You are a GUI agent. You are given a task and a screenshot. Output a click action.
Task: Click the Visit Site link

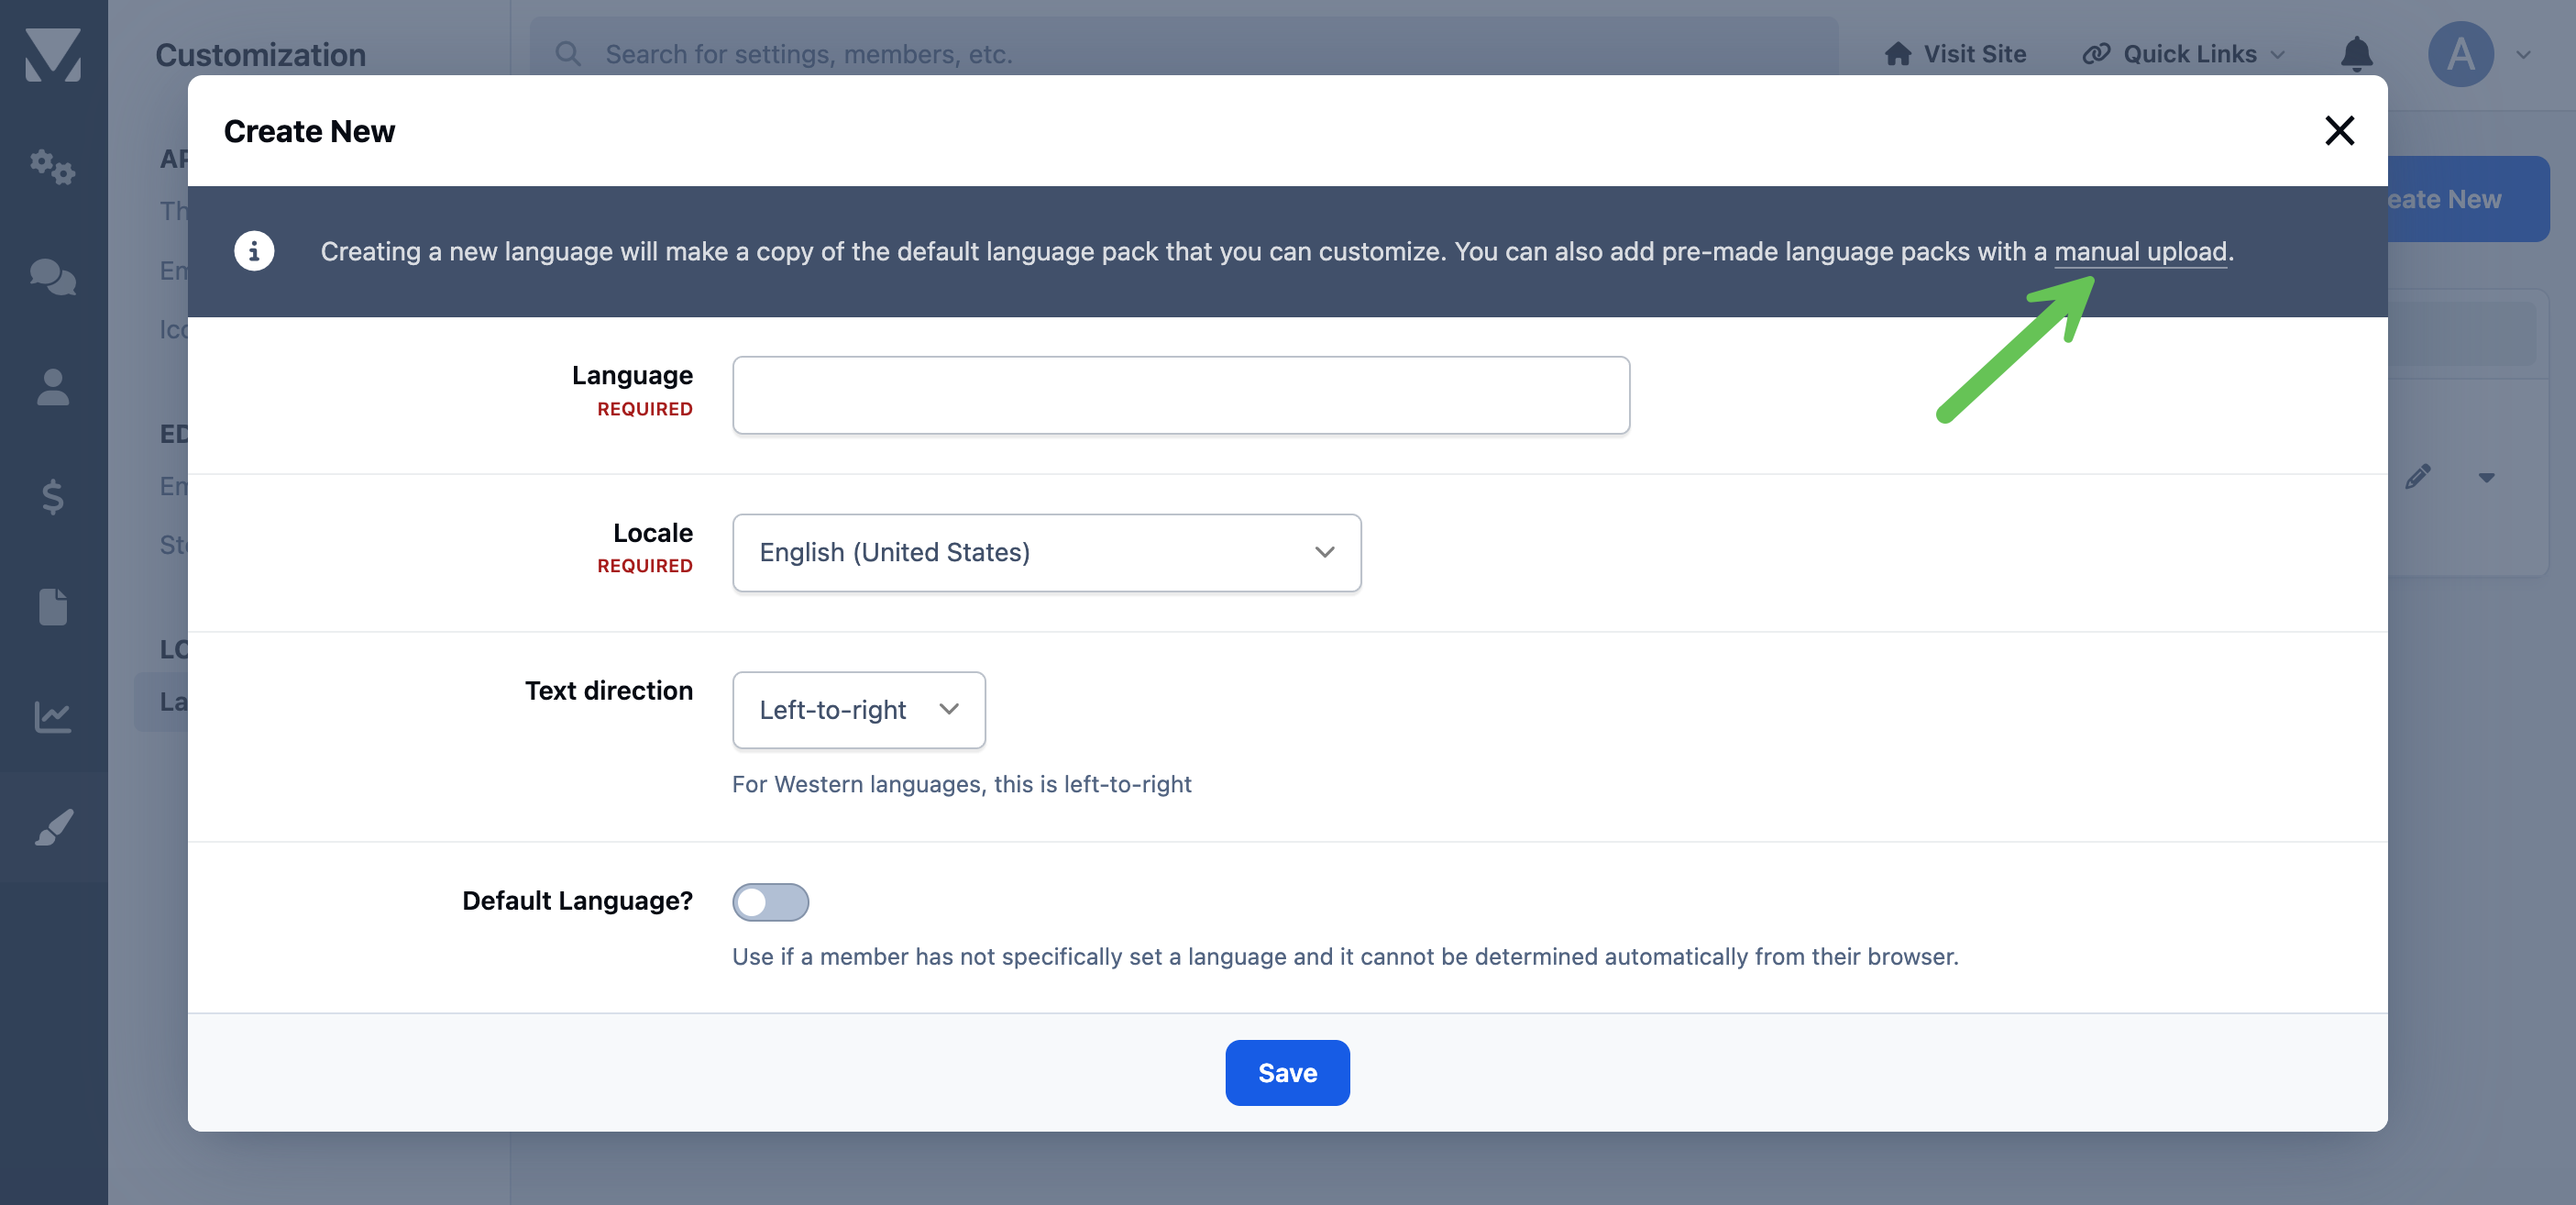1955,54
